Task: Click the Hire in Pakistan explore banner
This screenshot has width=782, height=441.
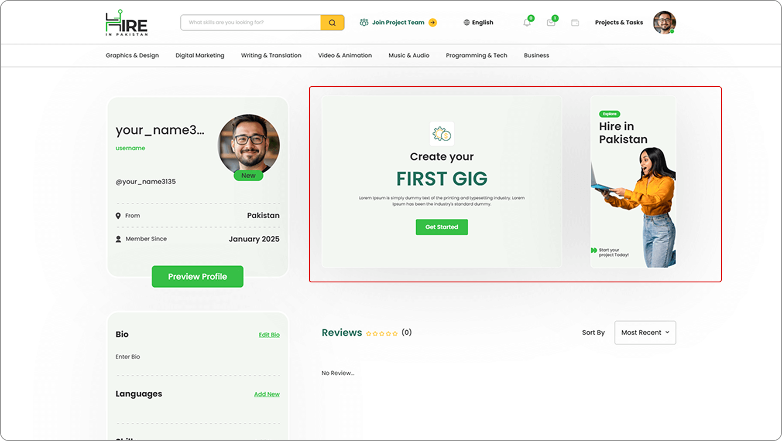Action: click(633, 182)
